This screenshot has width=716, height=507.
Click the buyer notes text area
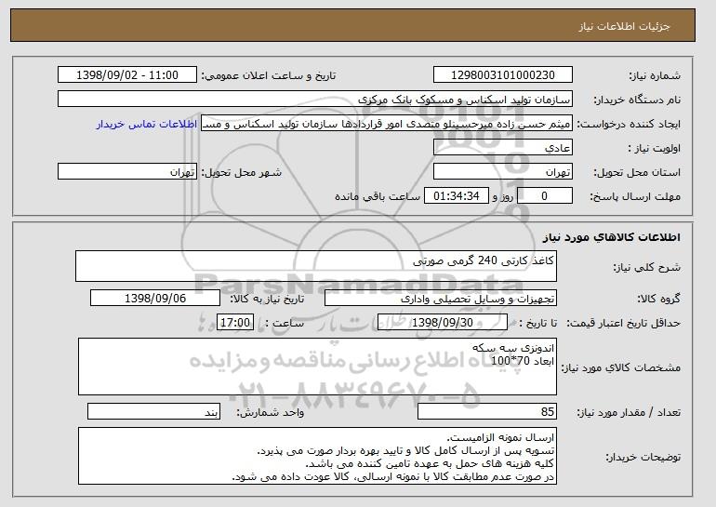(317, 456)
